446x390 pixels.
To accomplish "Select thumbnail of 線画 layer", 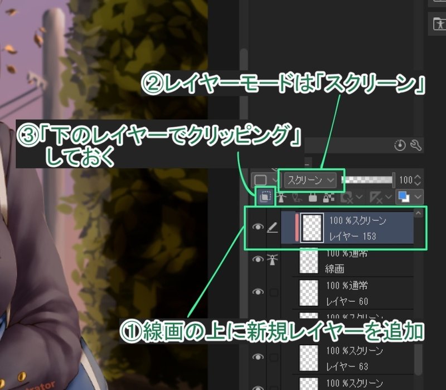I will tap(309, 261).
